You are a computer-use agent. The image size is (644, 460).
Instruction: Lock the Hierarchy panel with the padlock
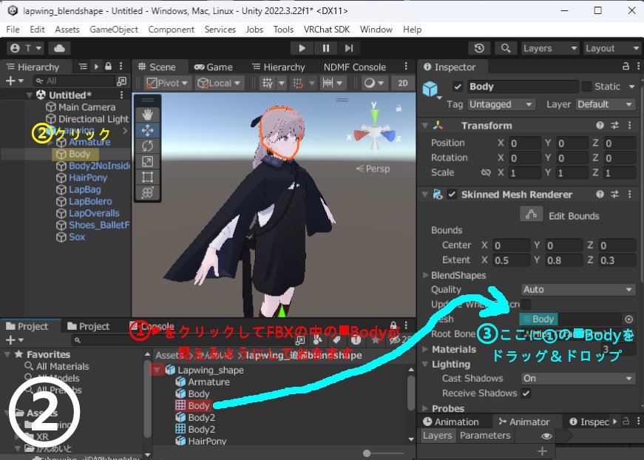tap(109, 67)
